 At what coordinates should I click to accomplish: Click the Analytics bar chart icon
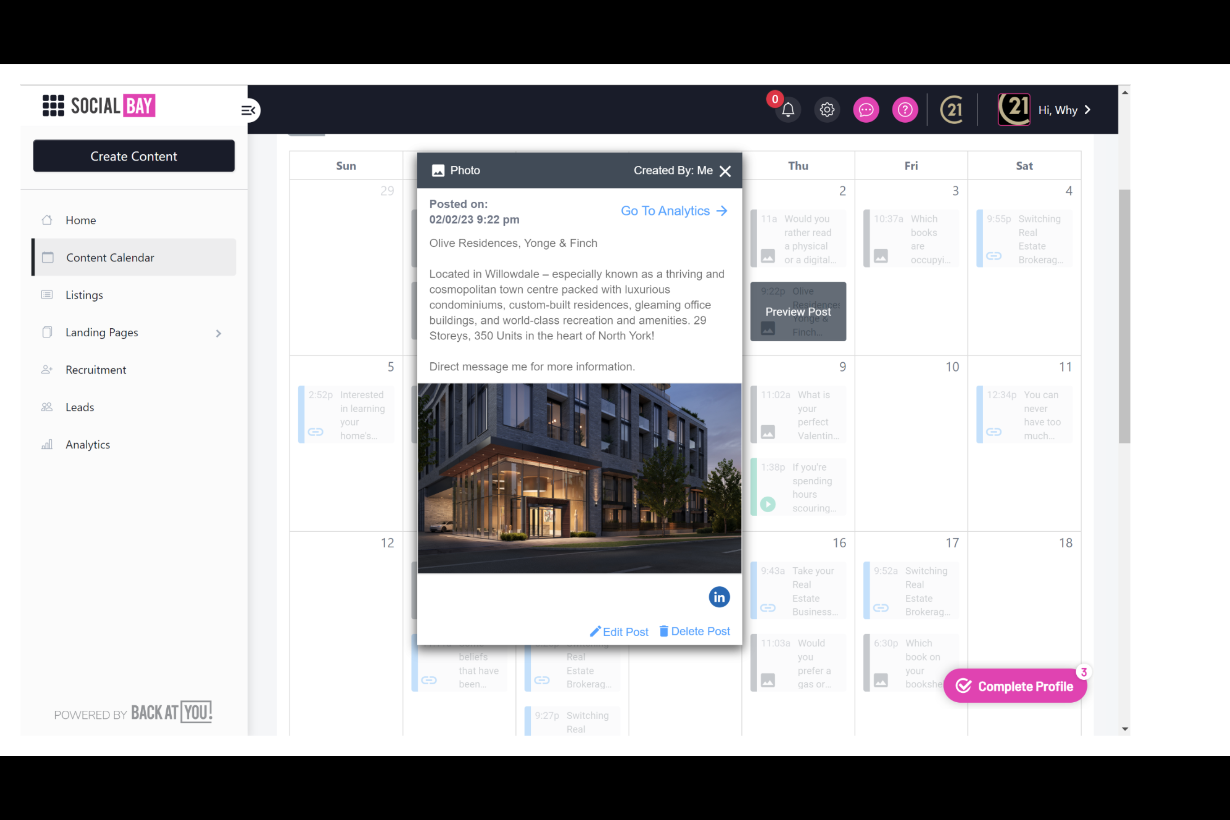[x=47, y=445]
